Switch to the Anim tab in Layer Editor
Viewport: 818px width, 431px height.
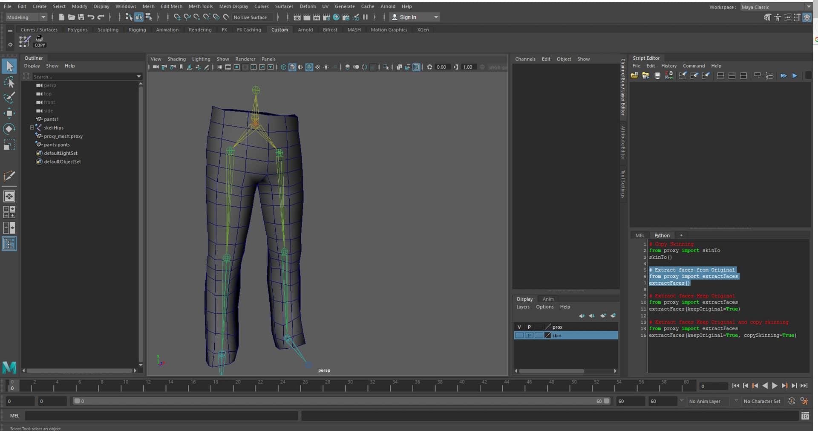(548, 299)
